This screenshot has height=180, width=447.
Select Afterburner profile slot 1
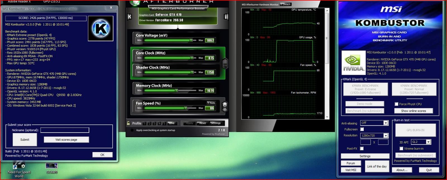144,123
